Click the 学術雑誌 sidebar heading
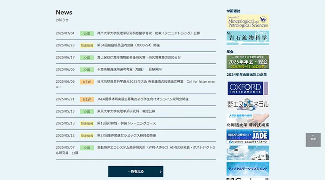Screen dimensions: 325x180 coord(234,11)
